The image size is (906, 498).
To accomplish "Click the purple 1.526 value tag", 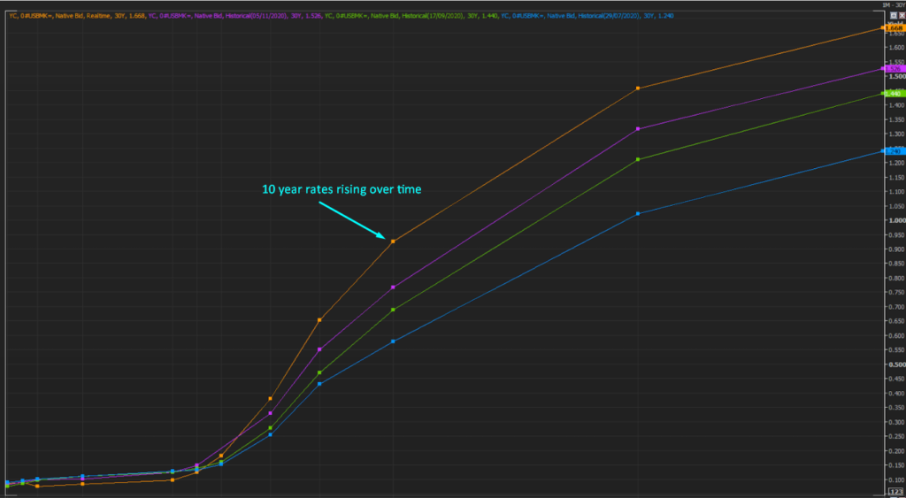I will (x=894, y=68).
